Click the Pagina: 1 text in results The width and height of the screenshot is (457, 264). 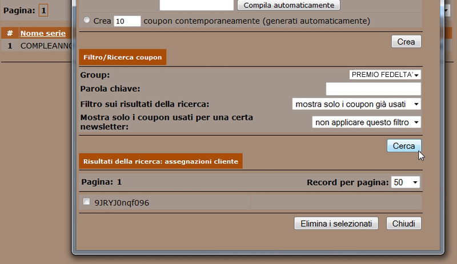(x=102, y=182)
